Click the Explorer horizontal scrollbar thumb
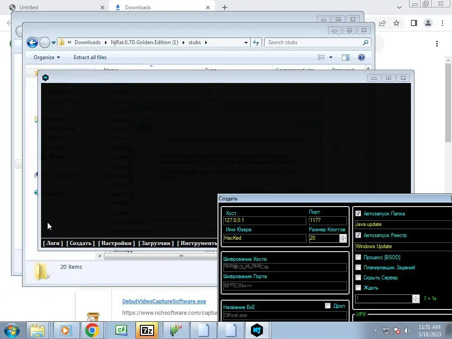452x339 pixels. click(x=181, y=256)
